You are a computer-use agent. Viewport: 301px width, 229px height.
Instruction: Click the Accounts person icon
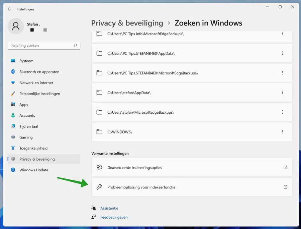coord(13,115)
